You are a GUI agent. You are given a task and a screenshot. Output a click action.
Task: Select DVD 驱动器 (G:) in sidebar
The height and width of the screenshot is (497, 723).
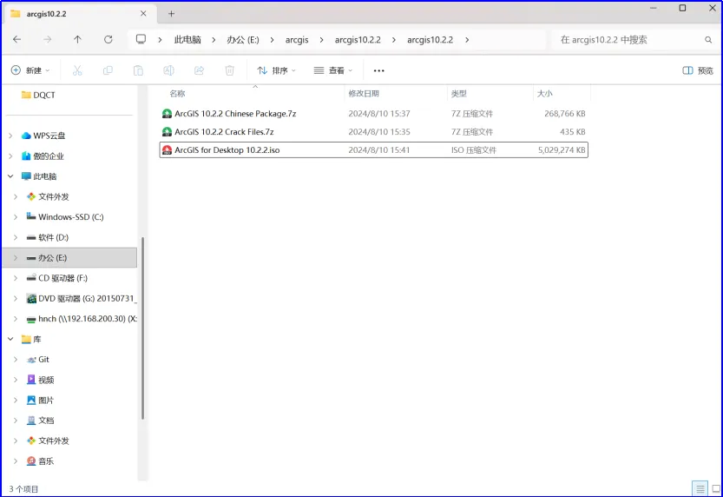(x=80, y=299)
